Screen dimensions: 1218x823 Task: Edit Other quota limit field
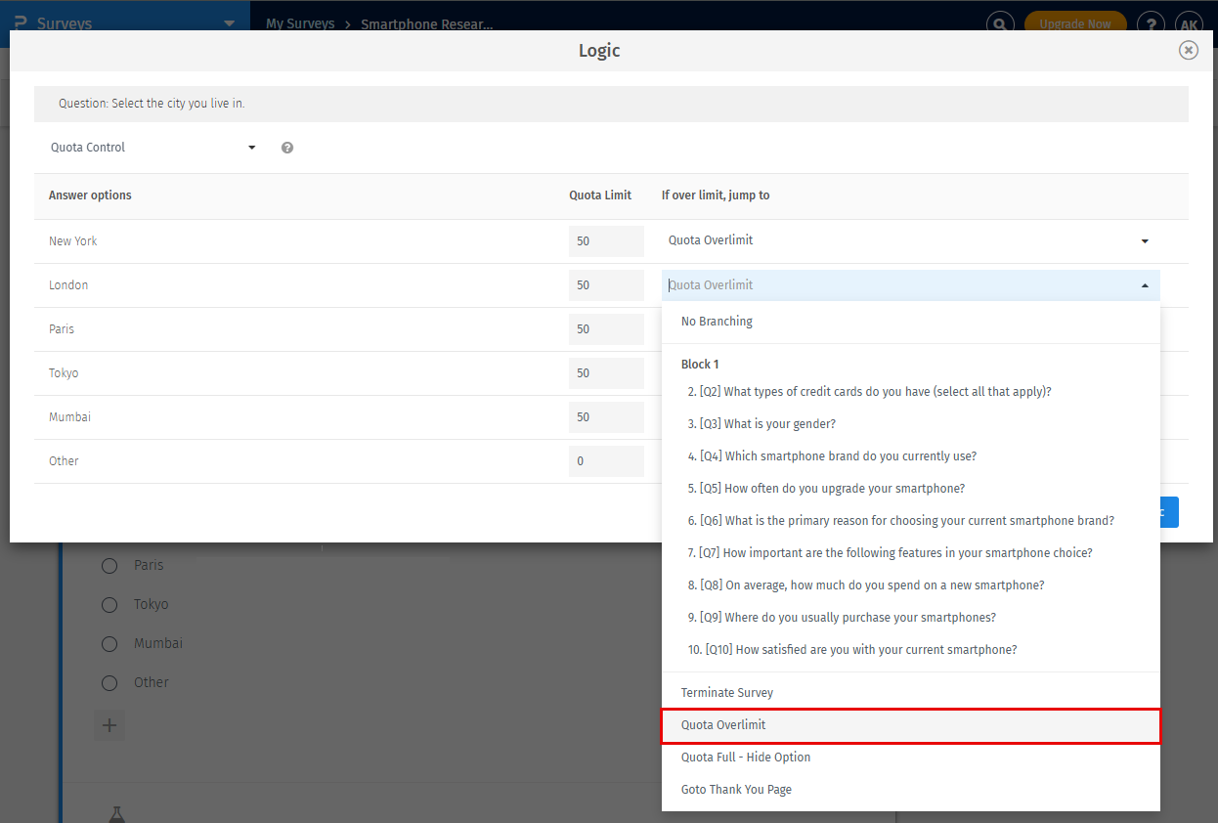pos(606,461)
